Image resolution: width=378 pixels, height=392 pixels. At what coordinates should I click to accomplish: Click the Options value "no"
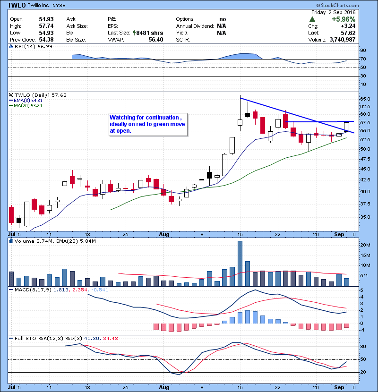(x=223, y=19)
